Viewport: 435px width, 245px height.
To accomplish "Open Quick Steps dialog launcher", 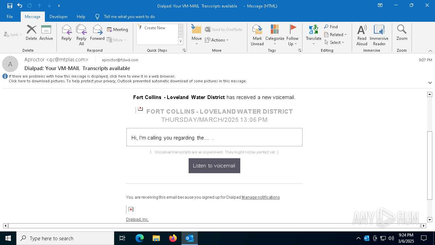I will click(184, 50).
